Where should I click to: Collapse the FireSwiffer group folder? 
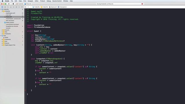pyautogui.click(x=2, y=11)
